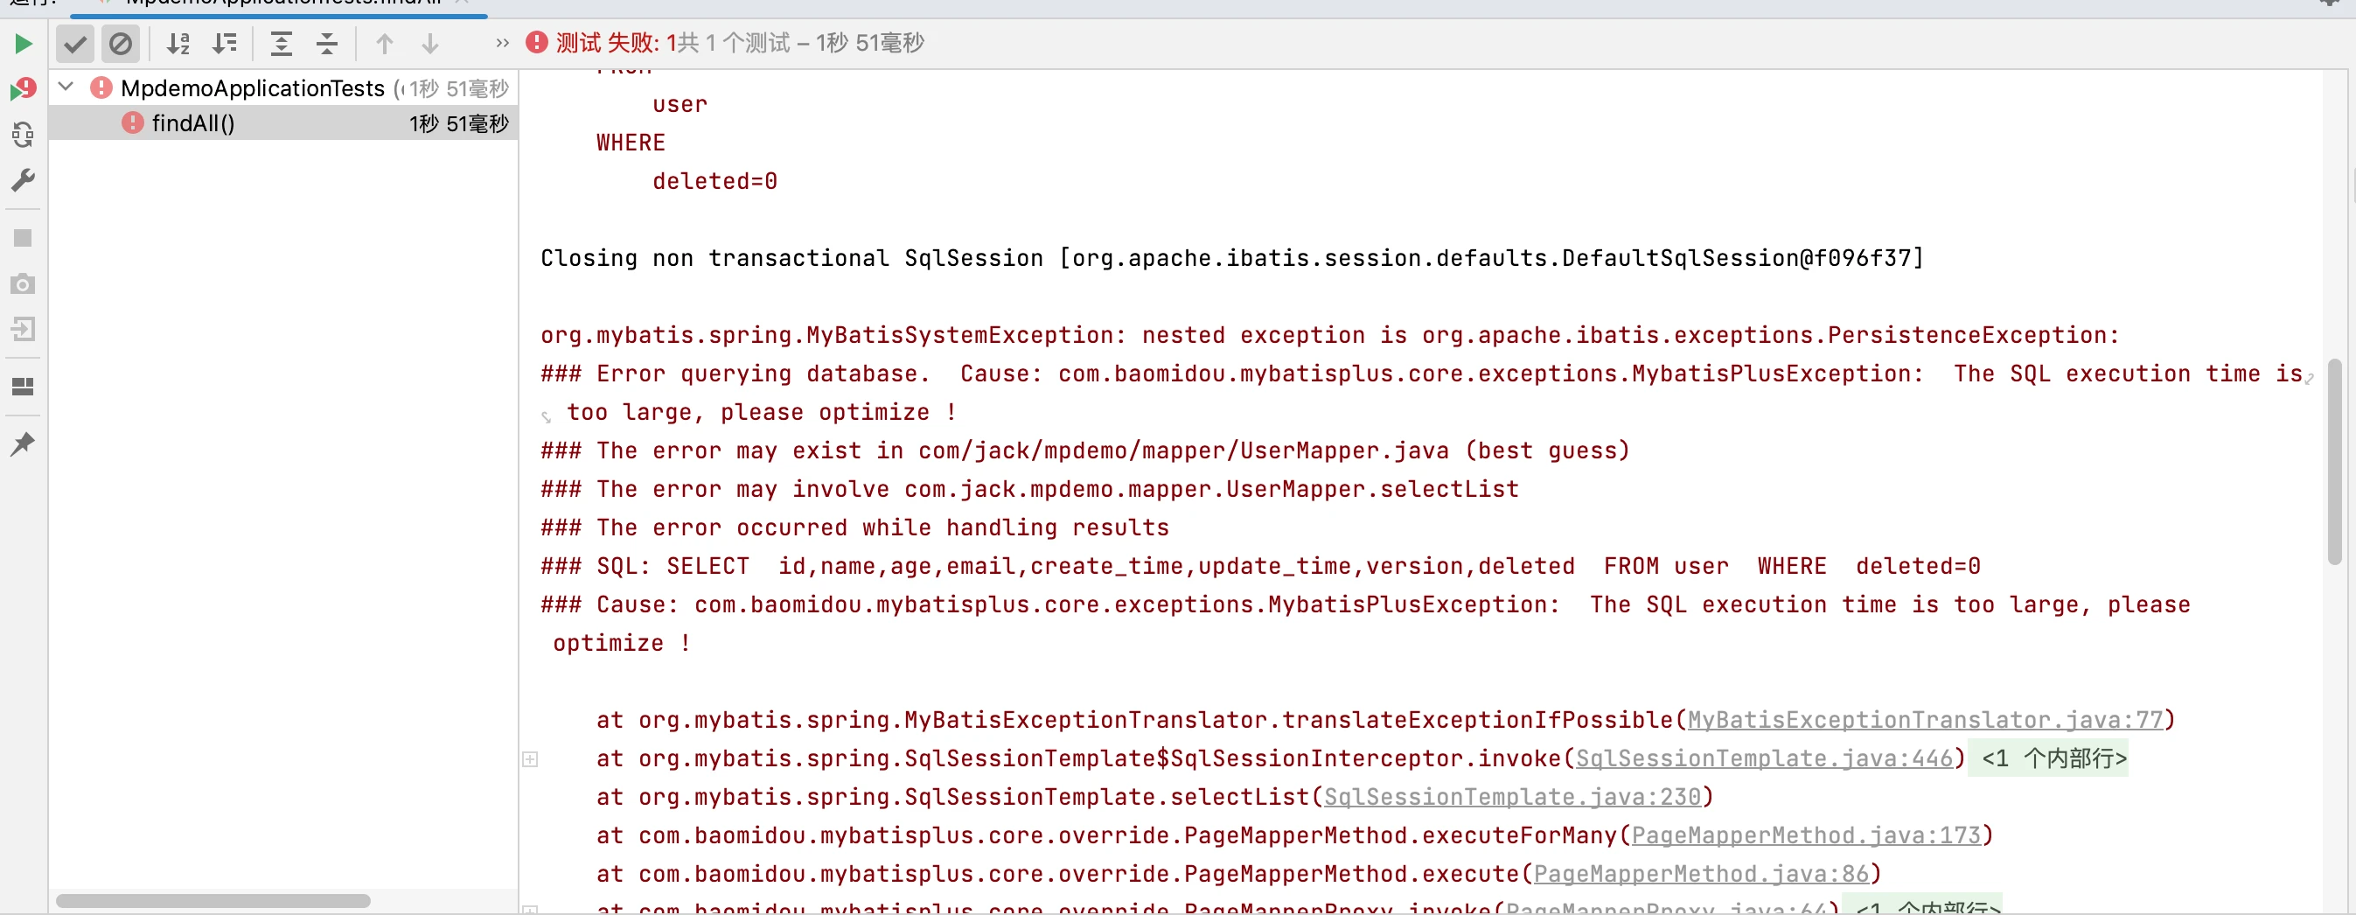Open run configuration wrench settings
This screenshot has width=2356, height=915.
[x=23, y=180]
